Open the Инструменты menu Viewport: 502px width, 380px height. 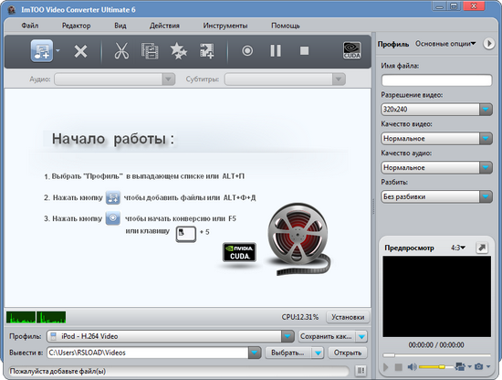coord(225,26)
